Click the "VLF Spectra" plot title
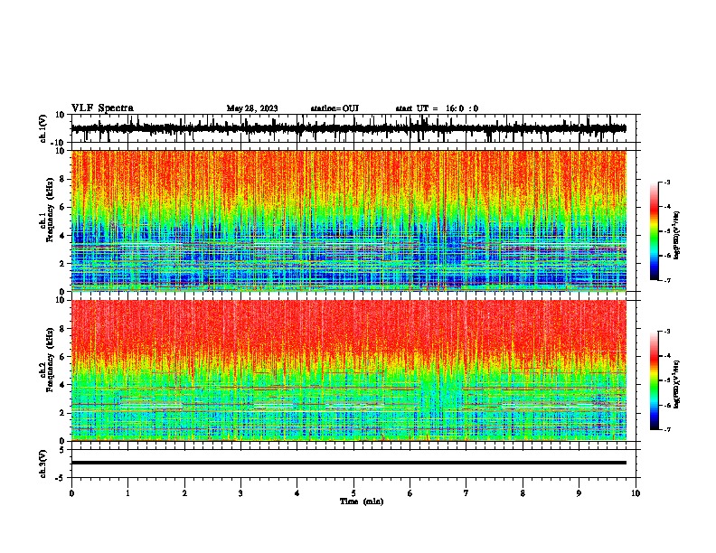Viewport: 716px width, 553px height. click(x=102, y=108)
